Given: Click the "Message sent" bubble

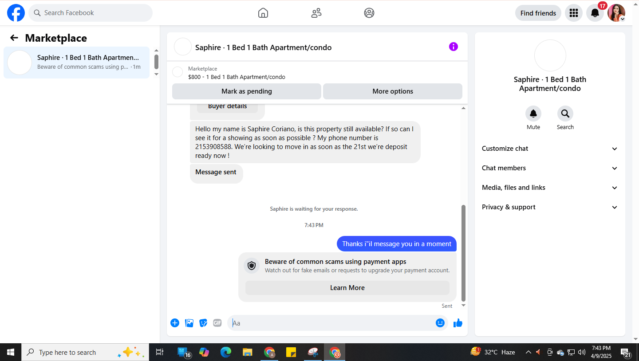Looking at the screenshot, I should [216, 173].
